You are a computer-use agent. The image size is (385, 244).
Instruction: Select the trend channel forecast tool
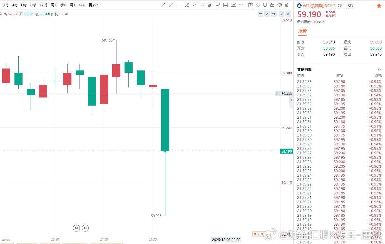point(234,5)
